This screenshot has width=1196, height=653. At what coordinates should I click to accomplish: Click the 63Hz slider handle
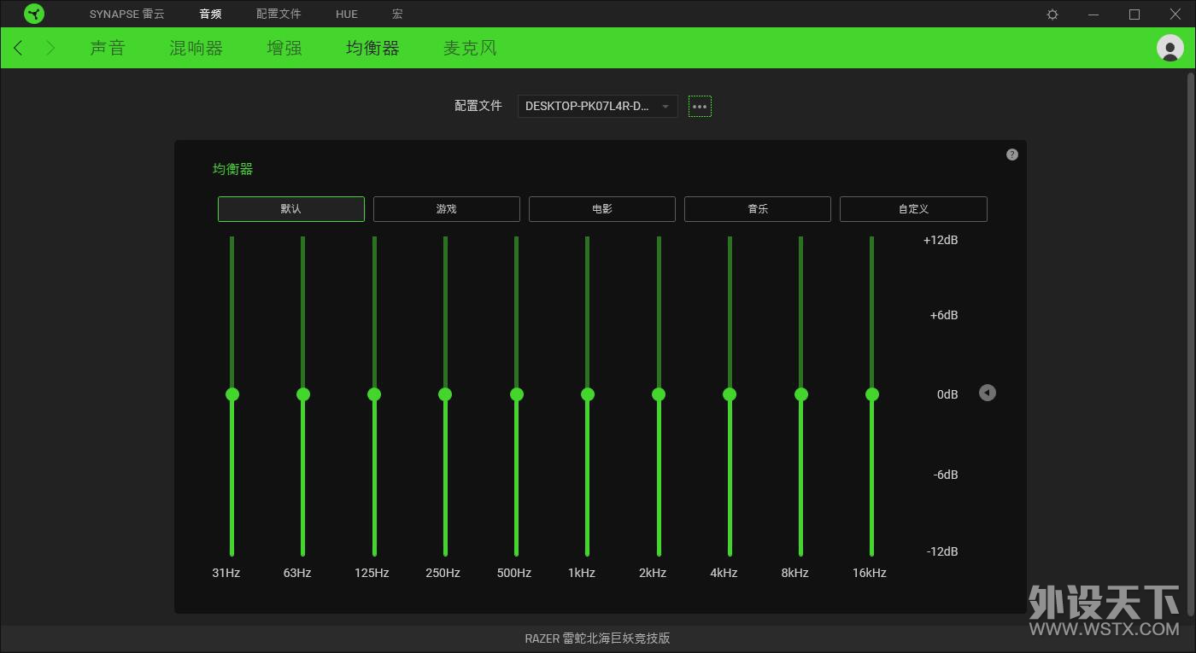point(303,394)
